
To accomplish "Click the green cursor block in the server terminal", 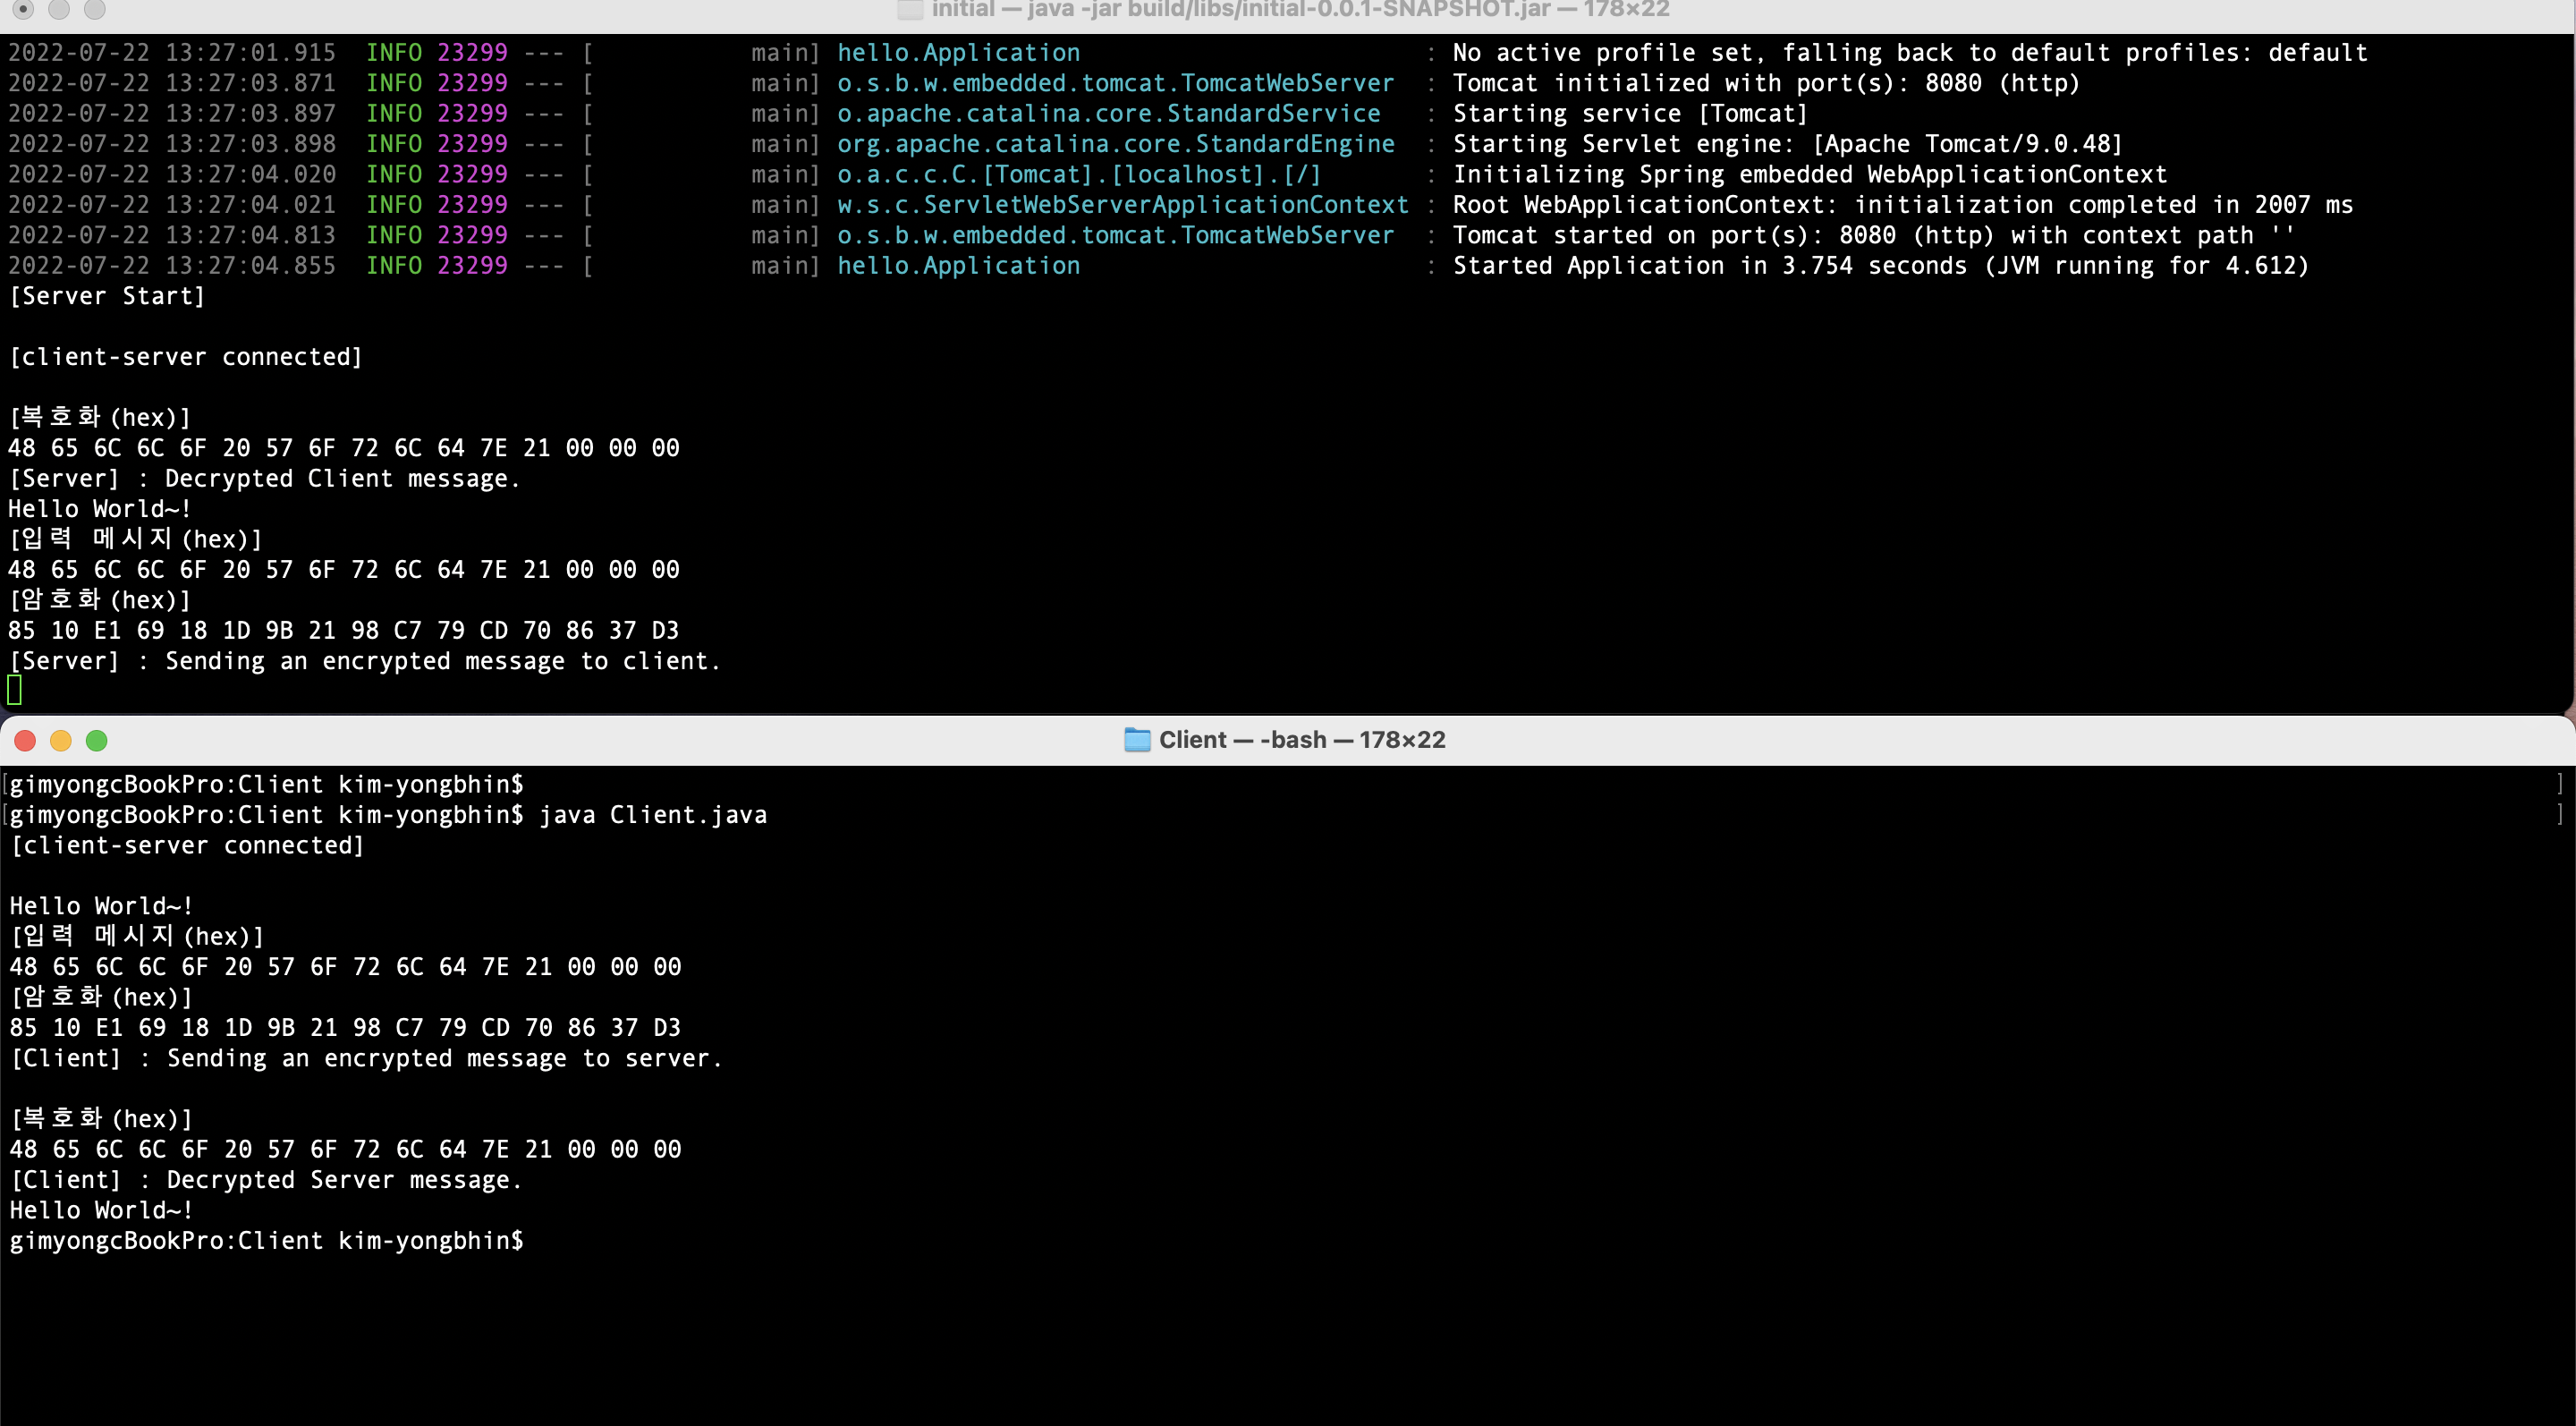I will pos(14,689).
